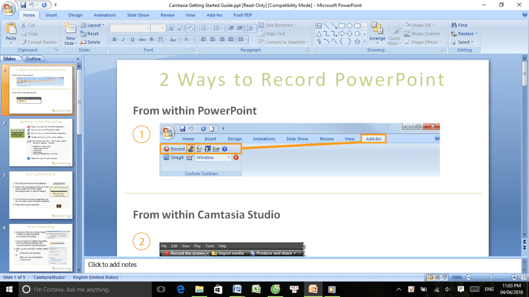Screen dimensions: 529x297
Task: Select the 5-Point Star shape
Action: [x=357, y=41]
